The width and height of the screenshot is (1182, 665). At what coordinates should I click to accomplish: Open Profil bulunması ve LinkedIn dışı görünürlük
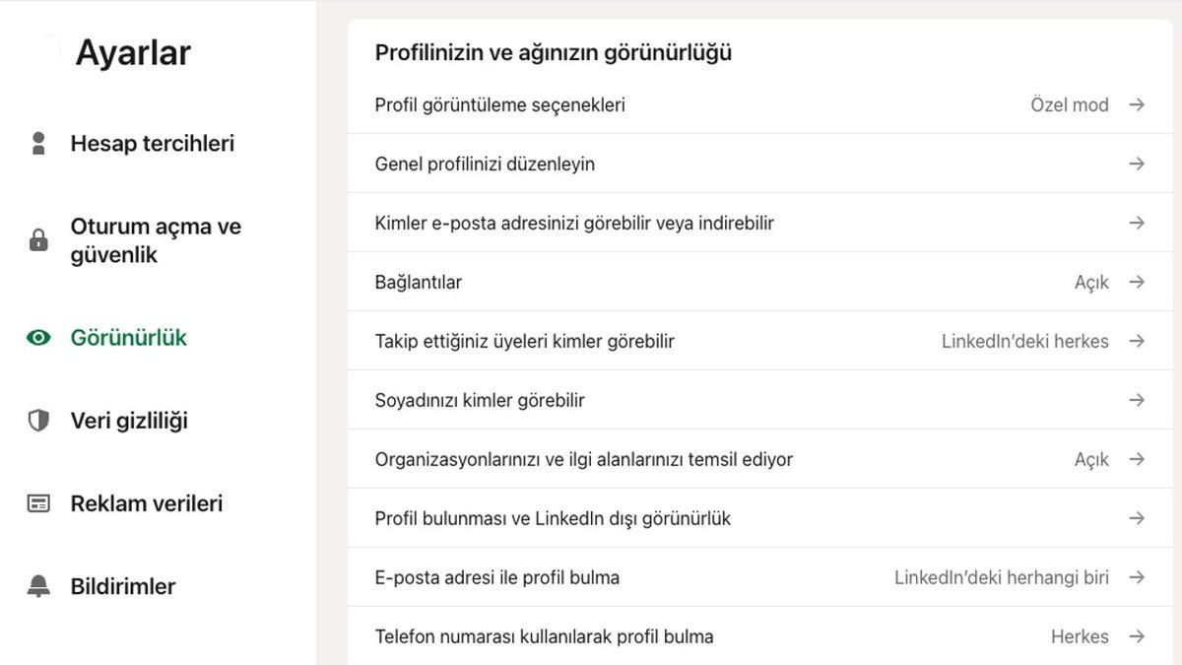point(1138,518)
